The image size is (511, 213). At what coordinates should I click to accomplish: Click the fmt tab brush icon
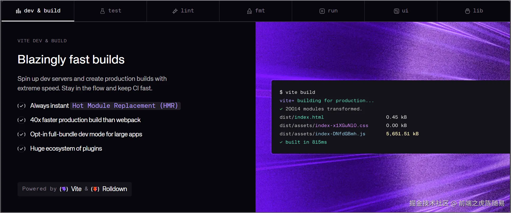pyautogui.click(x=249, y=11)
